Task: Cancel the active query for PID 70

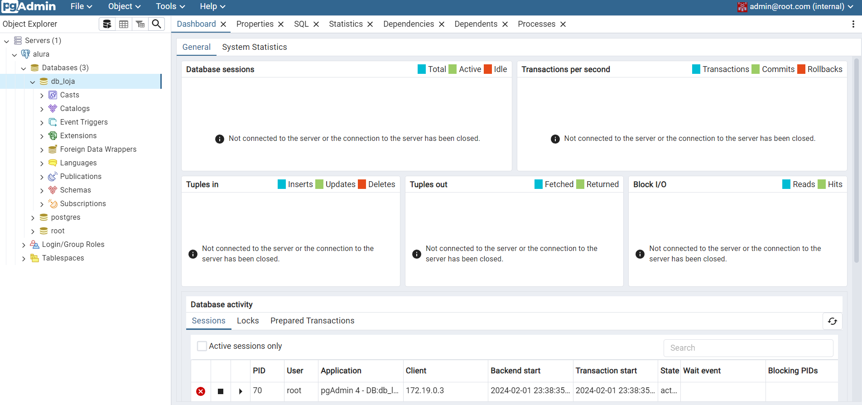Action: pos(221,391)
